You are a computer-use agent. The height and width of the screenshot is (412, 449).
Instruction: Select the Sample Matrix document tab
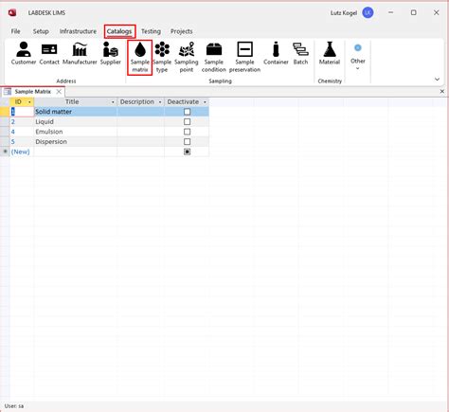click(32, 92)
